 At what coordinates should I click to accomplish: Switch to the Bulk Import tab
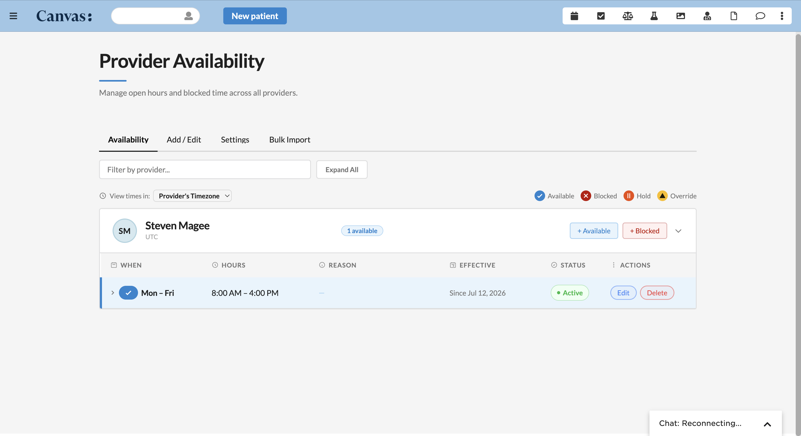pyautogui.click(x=290, y=140)
